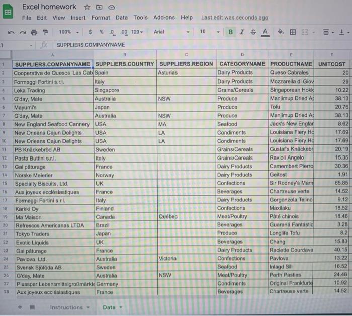
Task: Undo the last action
Action: pos(11,32)
